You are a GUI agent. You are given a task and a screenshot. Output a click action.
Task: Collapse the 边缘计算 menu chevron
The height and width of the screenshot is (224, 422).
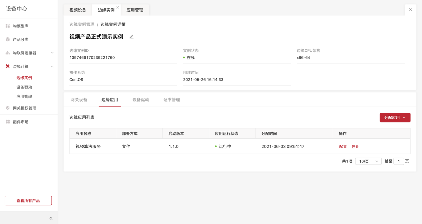(x=52, y=66)
